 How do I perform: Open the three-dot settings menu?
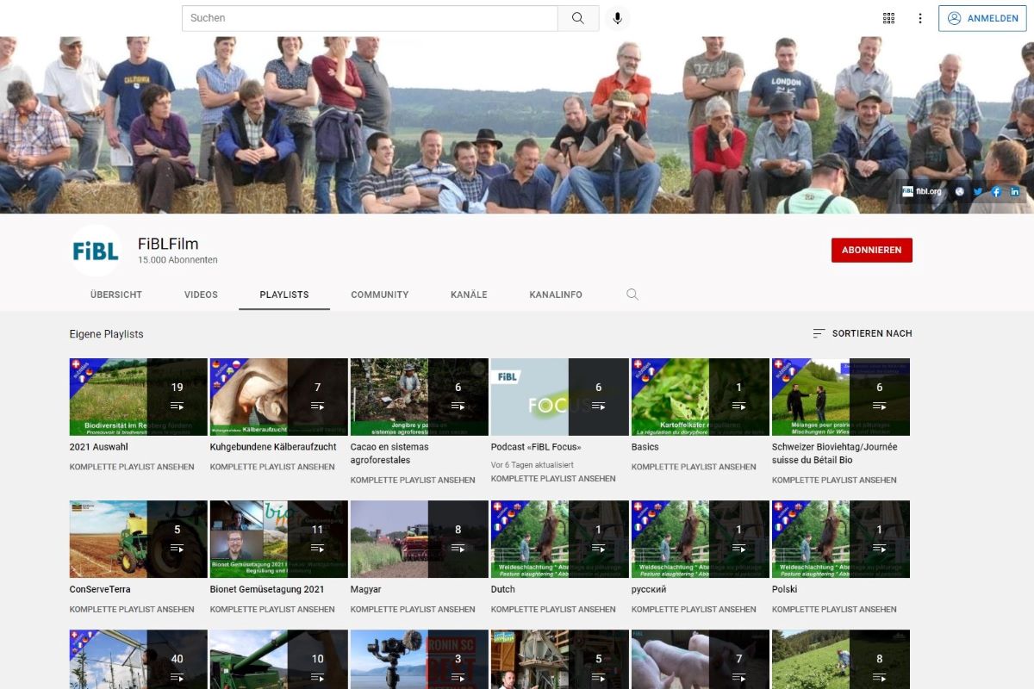[x=920, y=18]
